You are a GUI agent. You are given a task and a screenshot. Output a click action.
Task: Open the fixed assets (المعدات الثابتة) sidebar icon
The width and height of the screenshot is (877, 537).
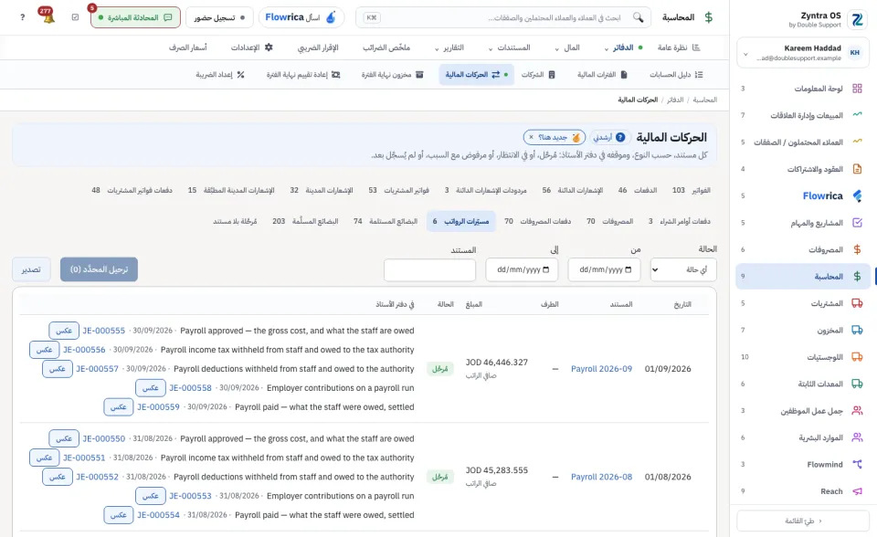(857, 384)
